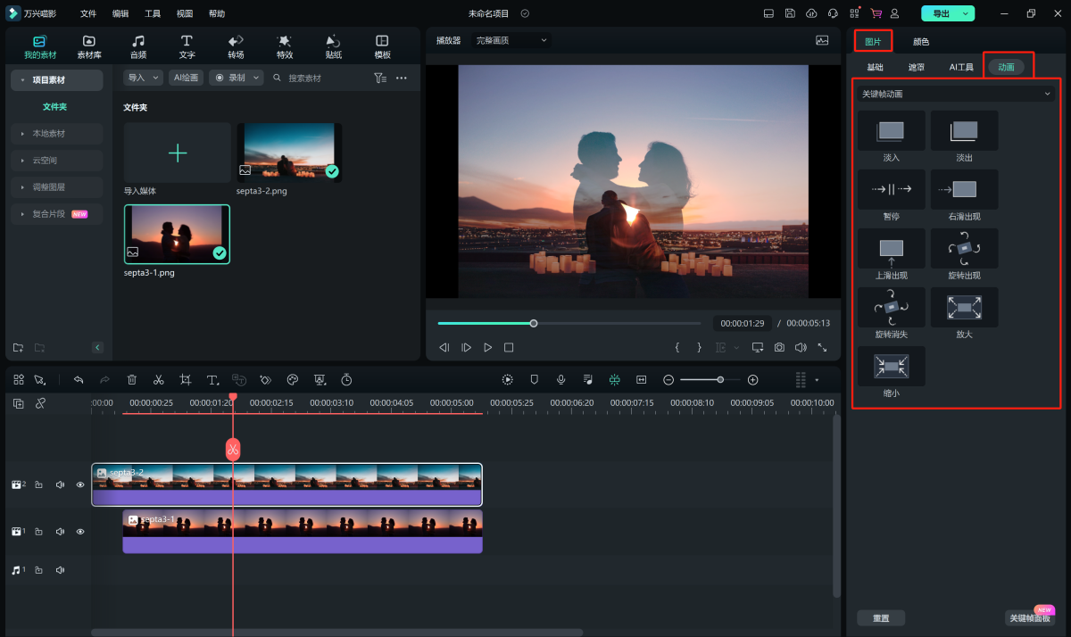
Task: Click the 导出 export button
Action: (x=948, y=13)
